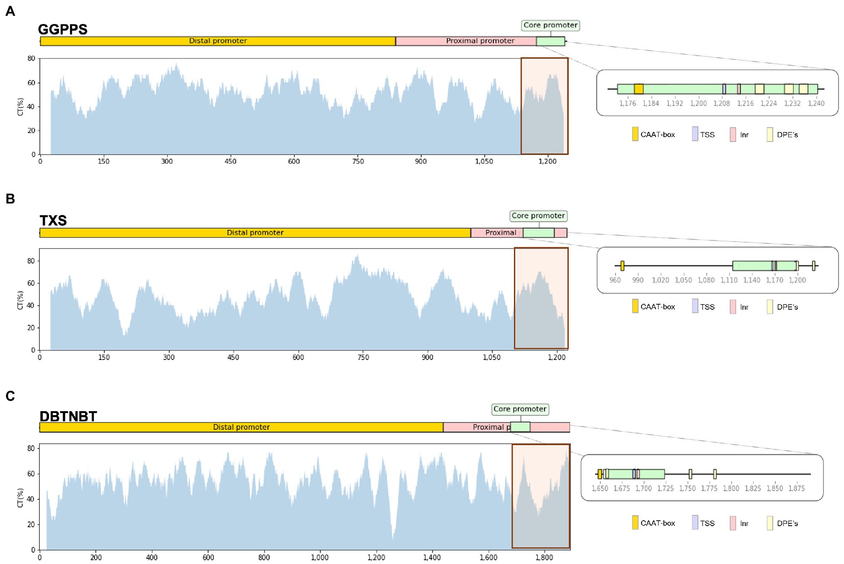Click panel label B

click(10, 199)
